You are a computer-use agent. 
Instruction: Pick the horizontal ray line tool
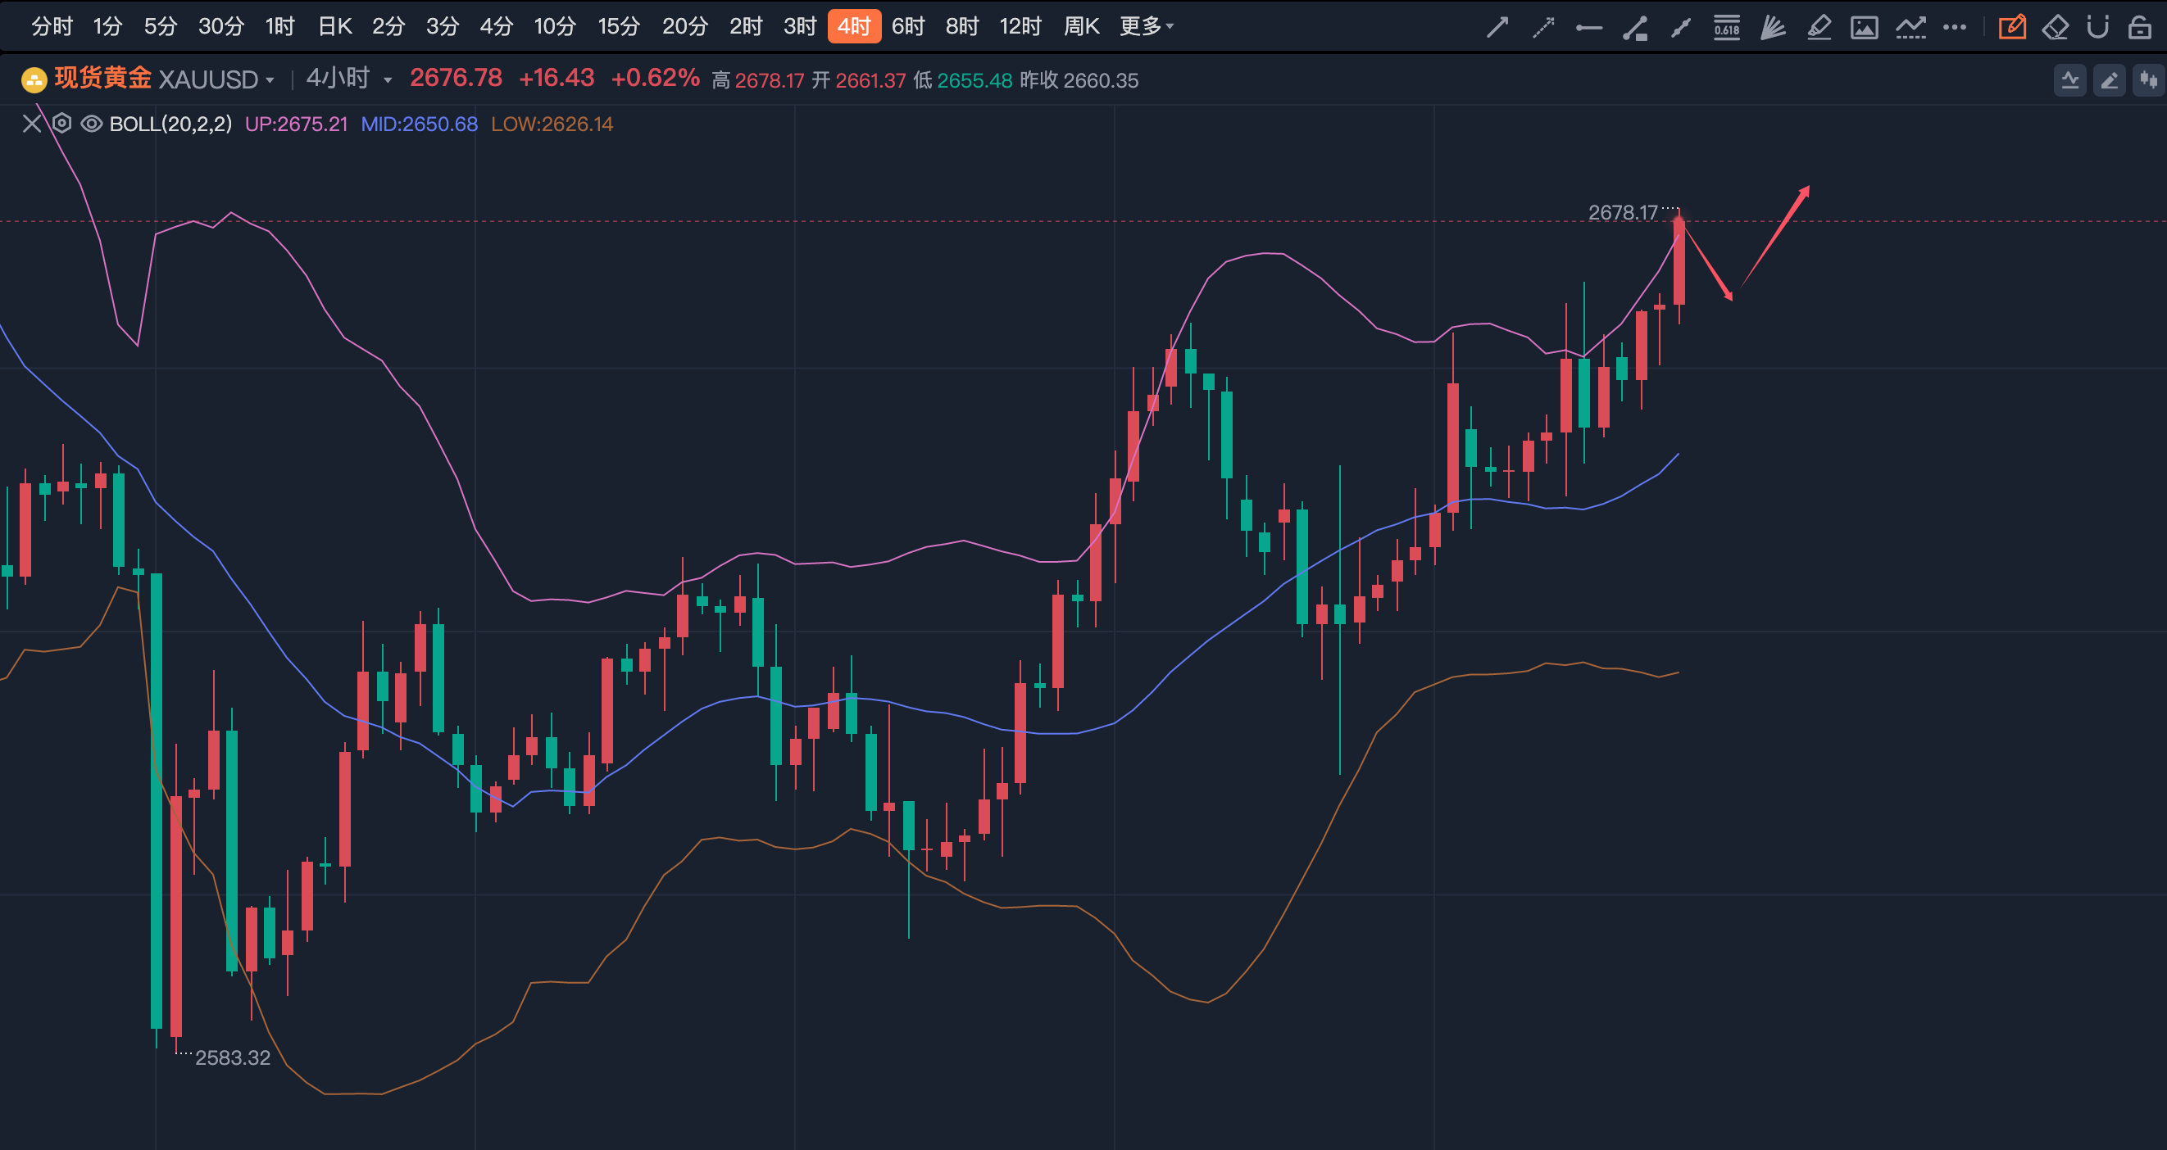1588,28
